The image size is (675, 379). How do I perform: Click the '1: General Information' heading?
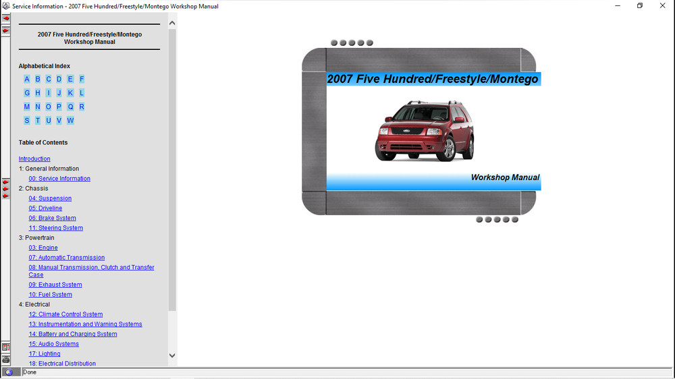[49, 169]
